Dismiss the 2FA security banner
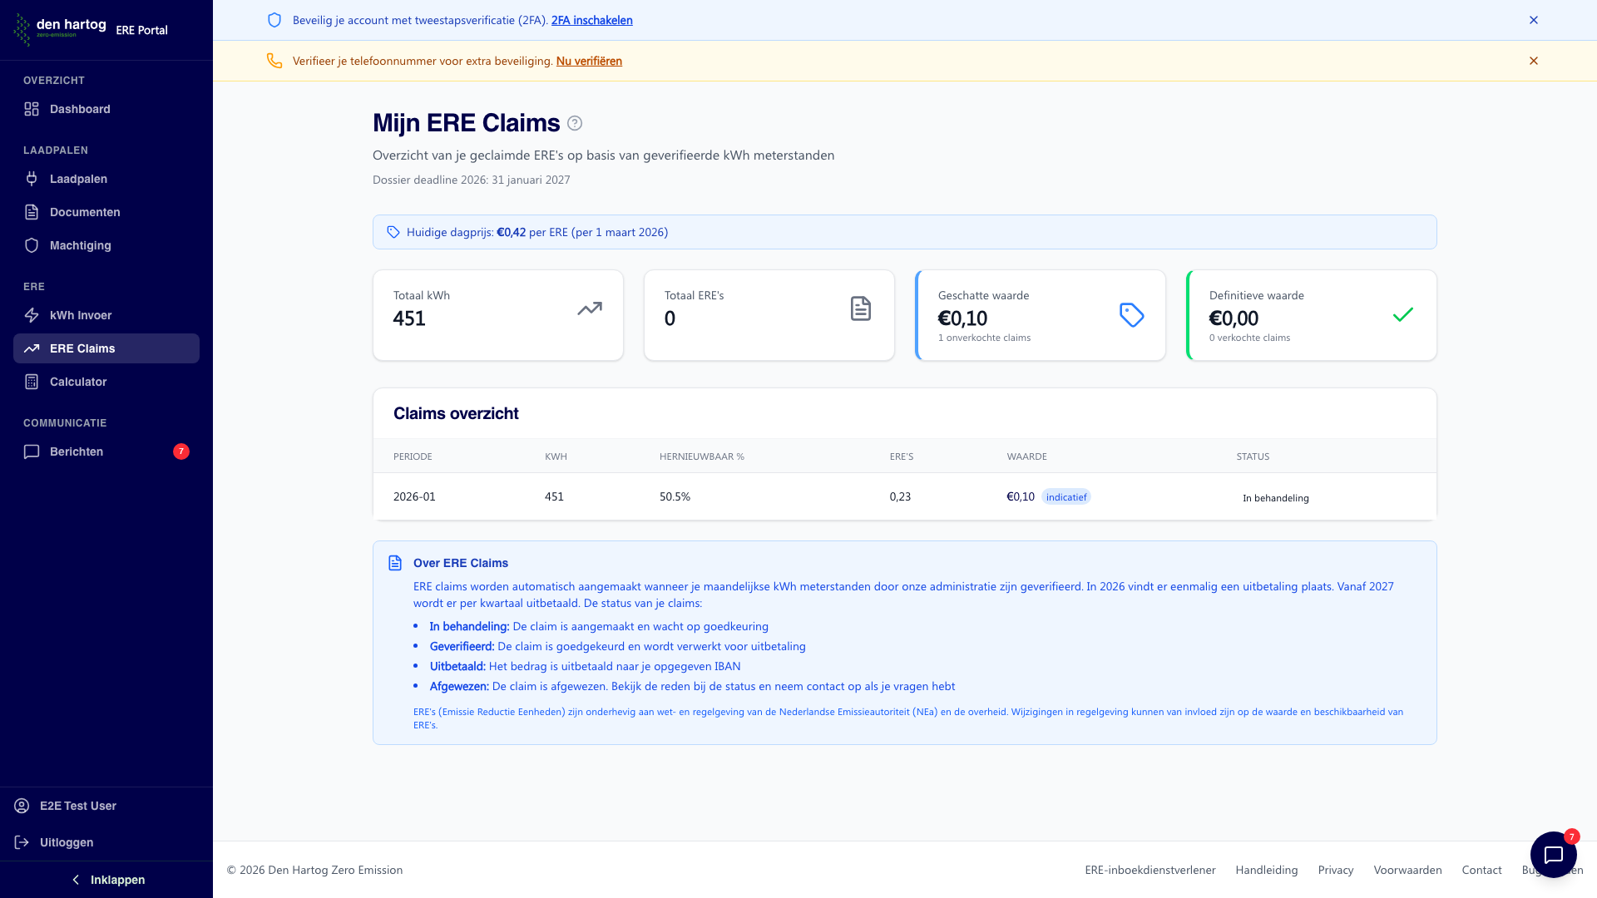This screenshot has height=898, width=1597. [1534, 20]
